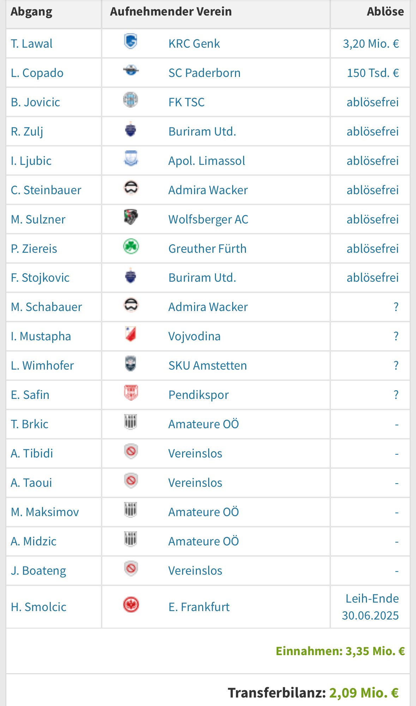Open the Buriram Utd. link for R. Zulj
This screenshot has height=706, width=416.
[x=202, y=132]
